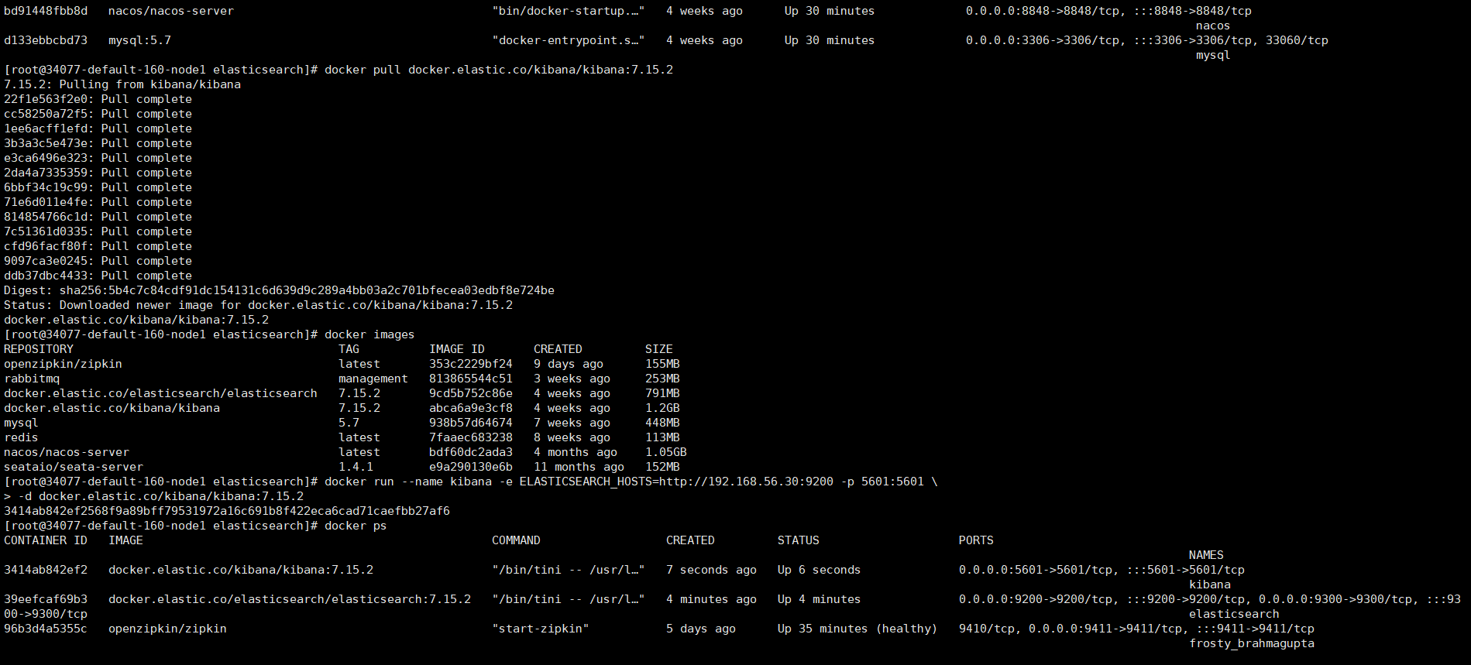This screenshot has width=1471, height=665.
Task: Click layer 22f1e563f2e0 Pull complete line
Action: [98, 99]
